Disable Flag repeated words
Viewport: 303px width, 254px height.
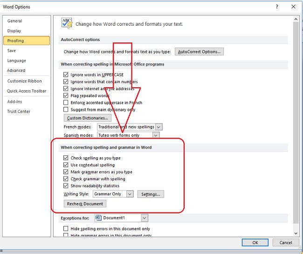tap(66, 95)
